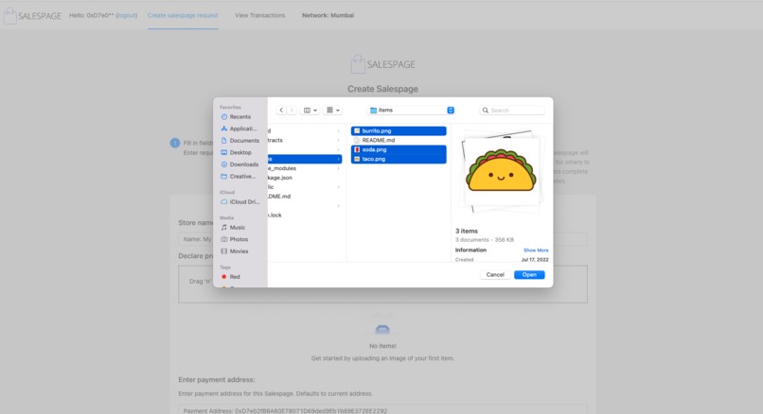The height and width of the screenshot is (414, 763).
Task: Click the taco.png file icon
Action: coord(357,159)
